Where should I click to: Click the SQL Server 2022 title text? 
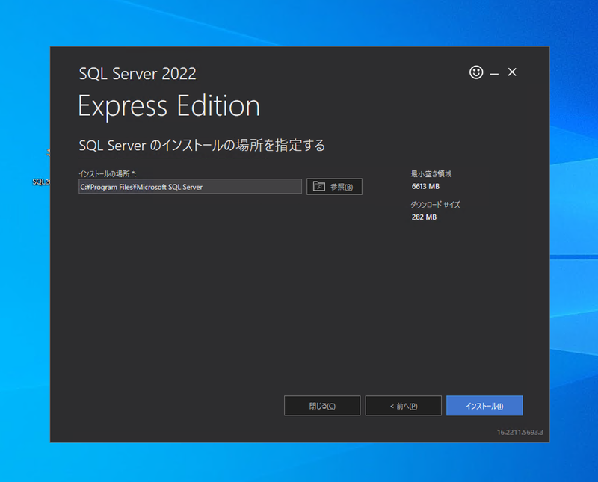tap(138, 73)
